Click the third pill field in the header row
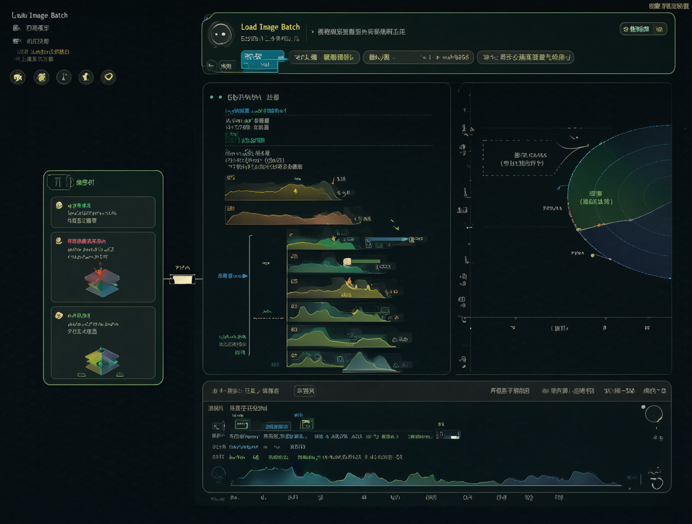 pos(418,57)
